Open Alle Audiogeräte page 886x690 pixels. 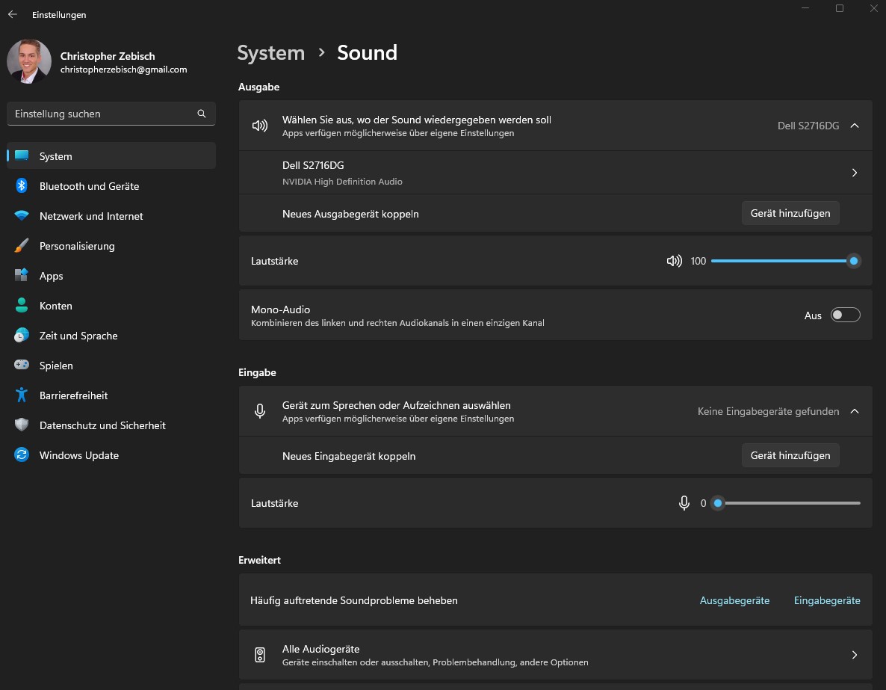554,655
